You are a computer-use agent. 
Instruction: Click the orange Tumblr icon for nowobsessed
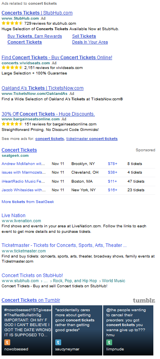(7, 342)
